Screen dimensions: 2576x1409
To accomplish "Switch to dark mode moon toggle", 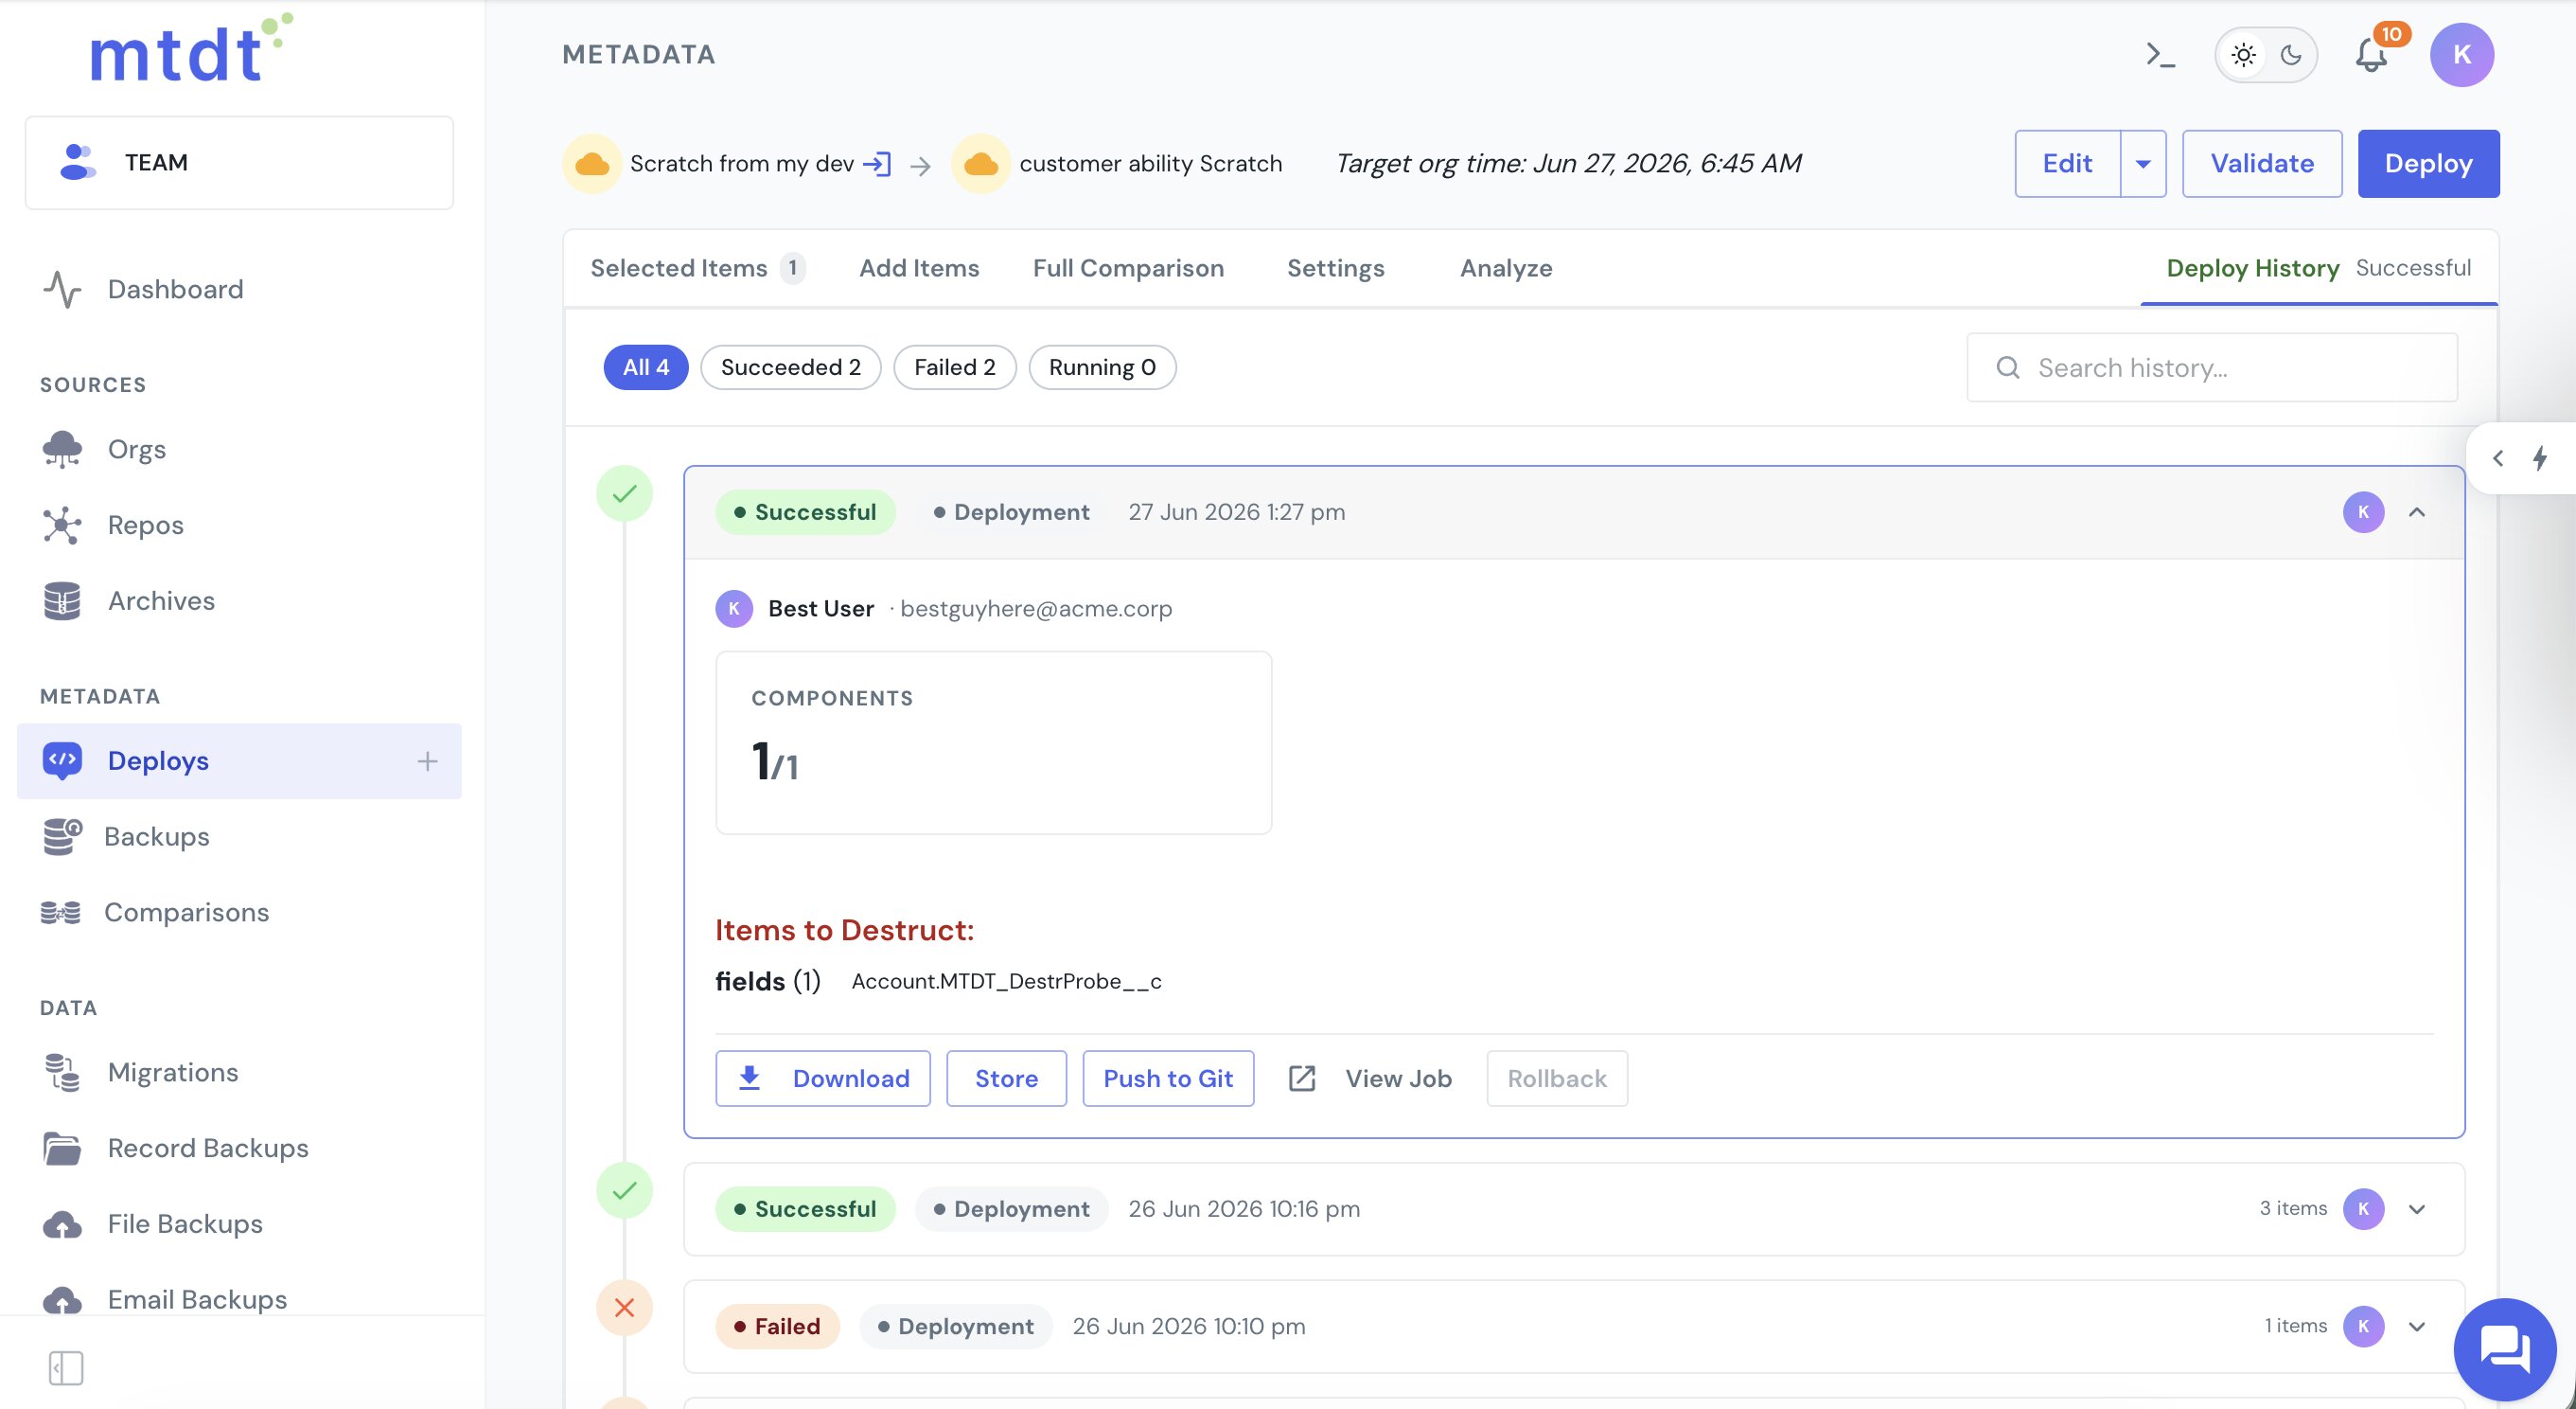I will point(2291,55).
